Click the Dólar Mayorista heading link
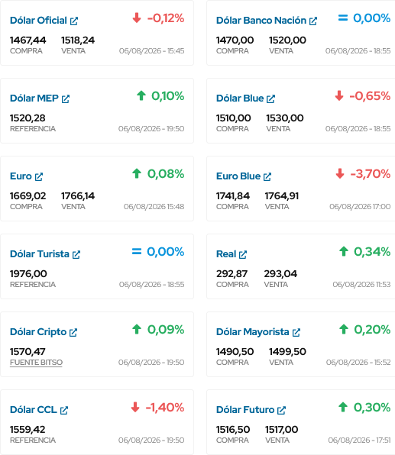Screen dimensions: 395x455 (253, 332)
